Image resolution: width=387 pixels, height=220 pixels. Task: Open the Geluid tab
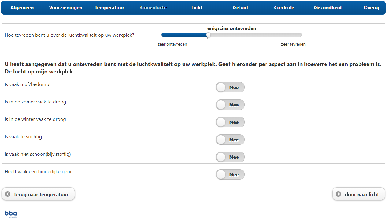pyautogui.click(x=240, y=8)
